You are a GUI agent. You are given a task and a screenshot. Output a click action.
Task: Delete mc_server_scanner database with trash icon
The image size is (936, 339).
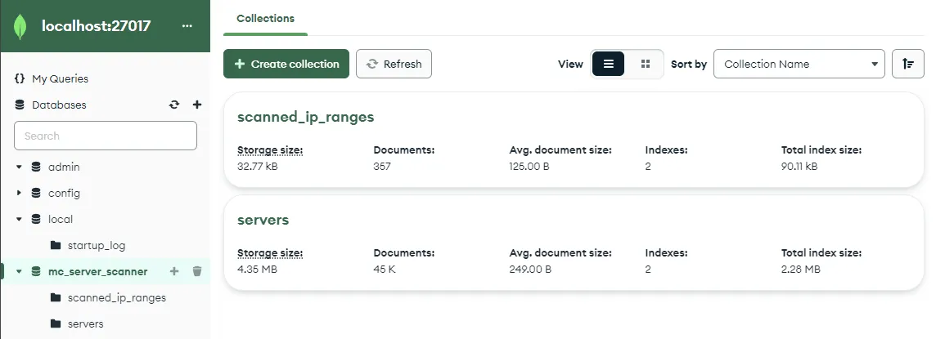click(196, 271)
